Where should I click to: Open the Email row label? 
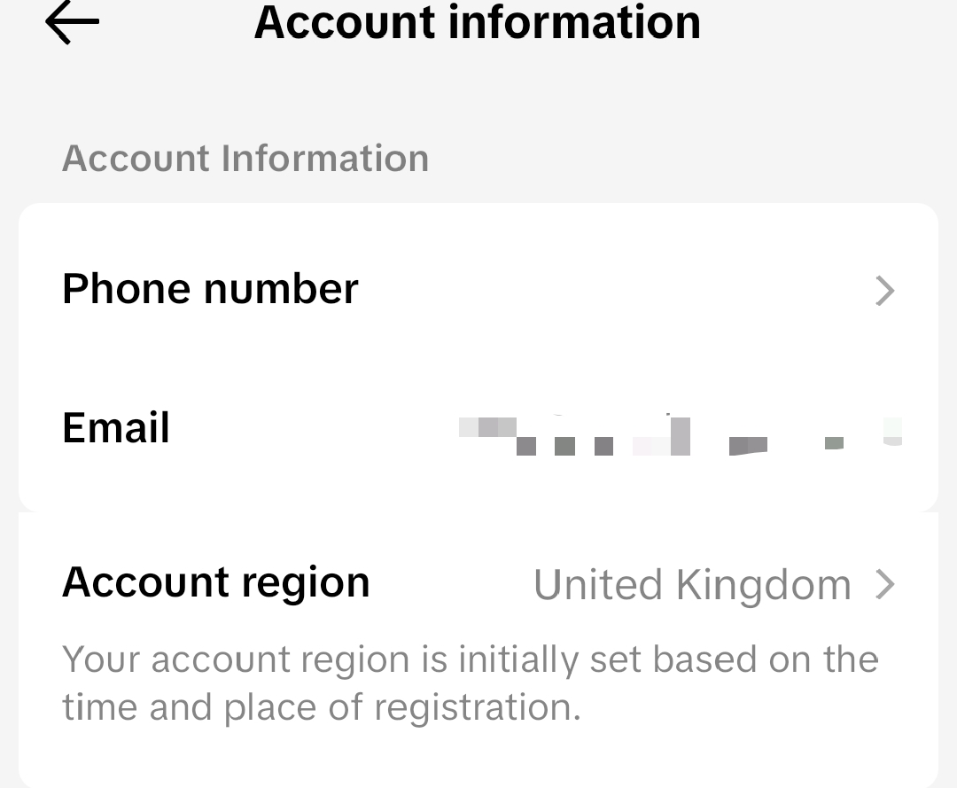point(116,428)
